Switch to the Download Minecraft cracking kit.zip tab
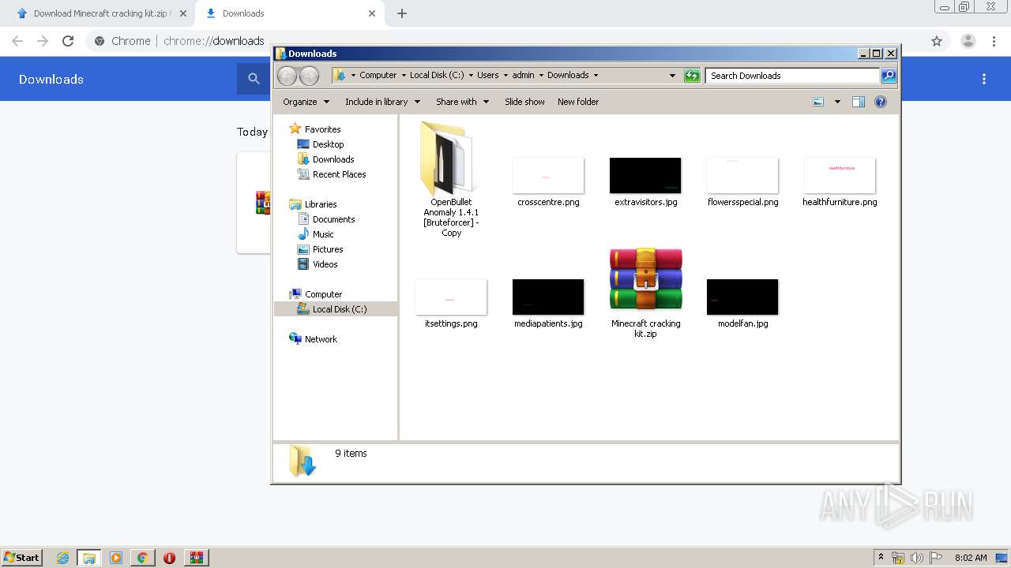1011x568 pixels. (98, 13)
